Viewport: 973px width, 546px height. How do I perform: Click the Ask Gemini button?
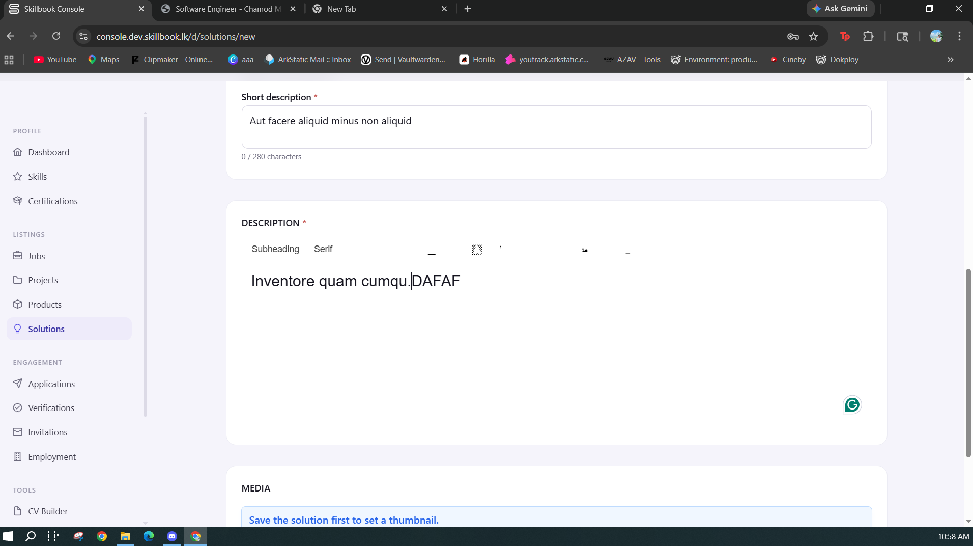840,9
